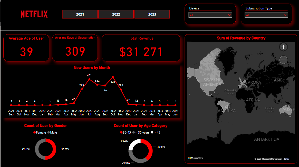This screenshot has height=167, width=299.
Task: Click the 50,28% gender percentage label
Action: pos(65,149)
